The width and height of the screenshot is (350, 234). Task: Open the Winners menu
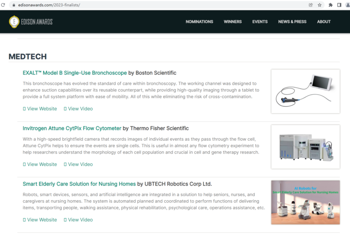pyautogui.click(x=233, y=22)
